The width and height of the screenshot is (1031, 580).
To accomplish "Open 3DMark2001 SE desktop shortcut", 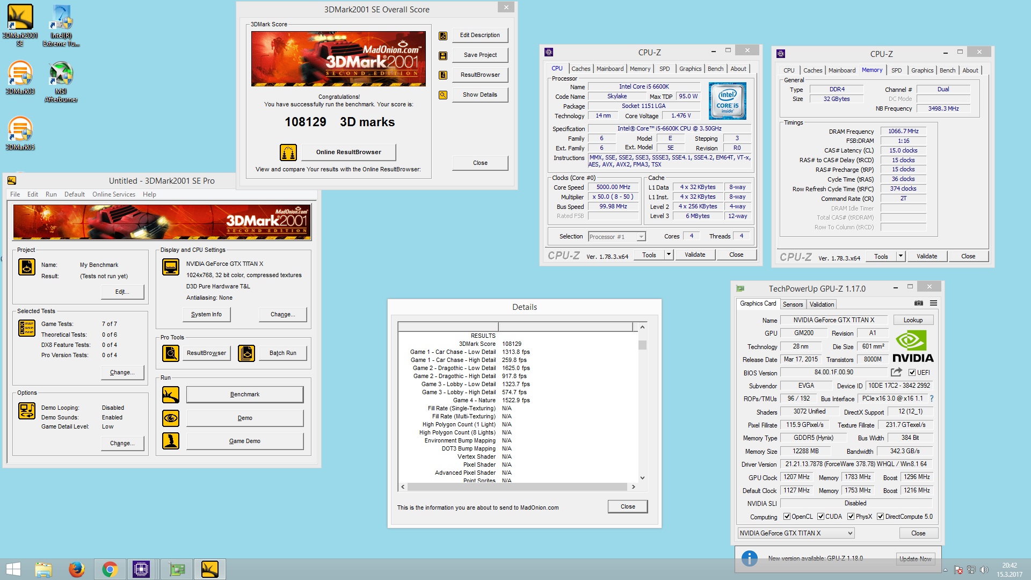I will point(20,25).
